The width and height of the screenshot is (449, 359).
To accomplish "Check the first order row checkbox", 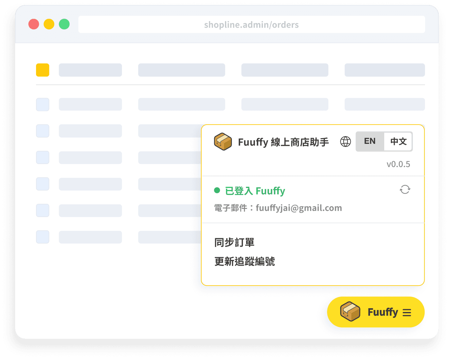I will click(x=43, y=104).
